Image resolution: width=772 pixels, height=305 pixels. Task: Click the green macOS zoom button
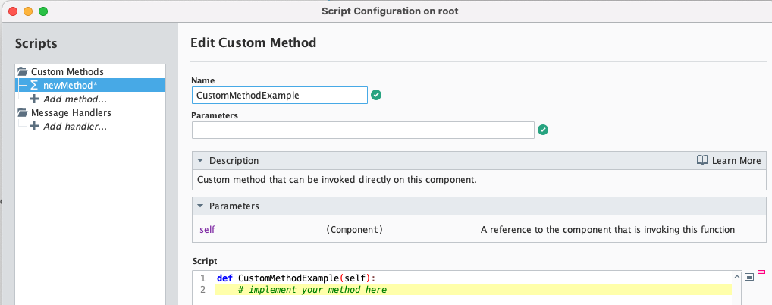tap(42, 11)
